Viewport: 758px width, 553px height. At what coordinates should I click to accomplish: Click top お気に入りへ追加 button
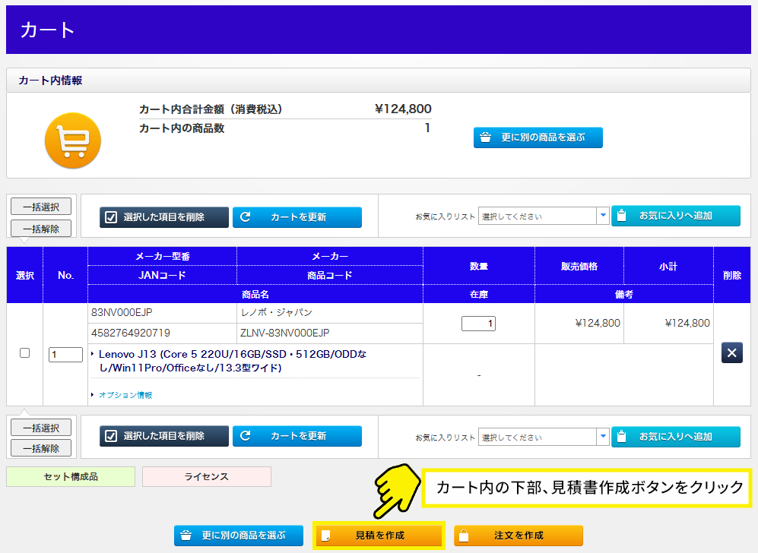[675, 216]
